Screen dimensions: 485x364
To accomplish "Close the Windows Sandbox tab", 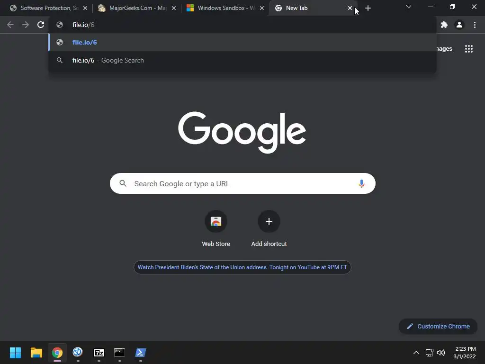I will pyautogui.click(x=262, y=8).
